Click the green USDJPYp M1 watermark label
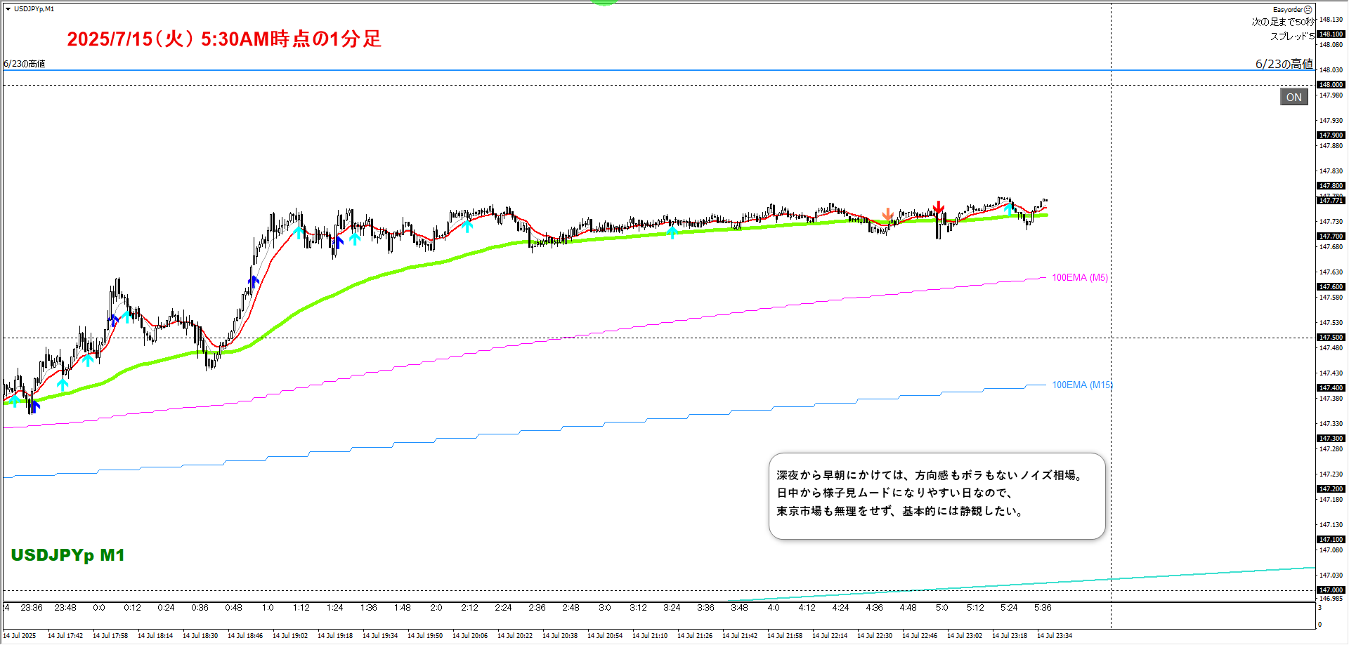 coord(67,555)
